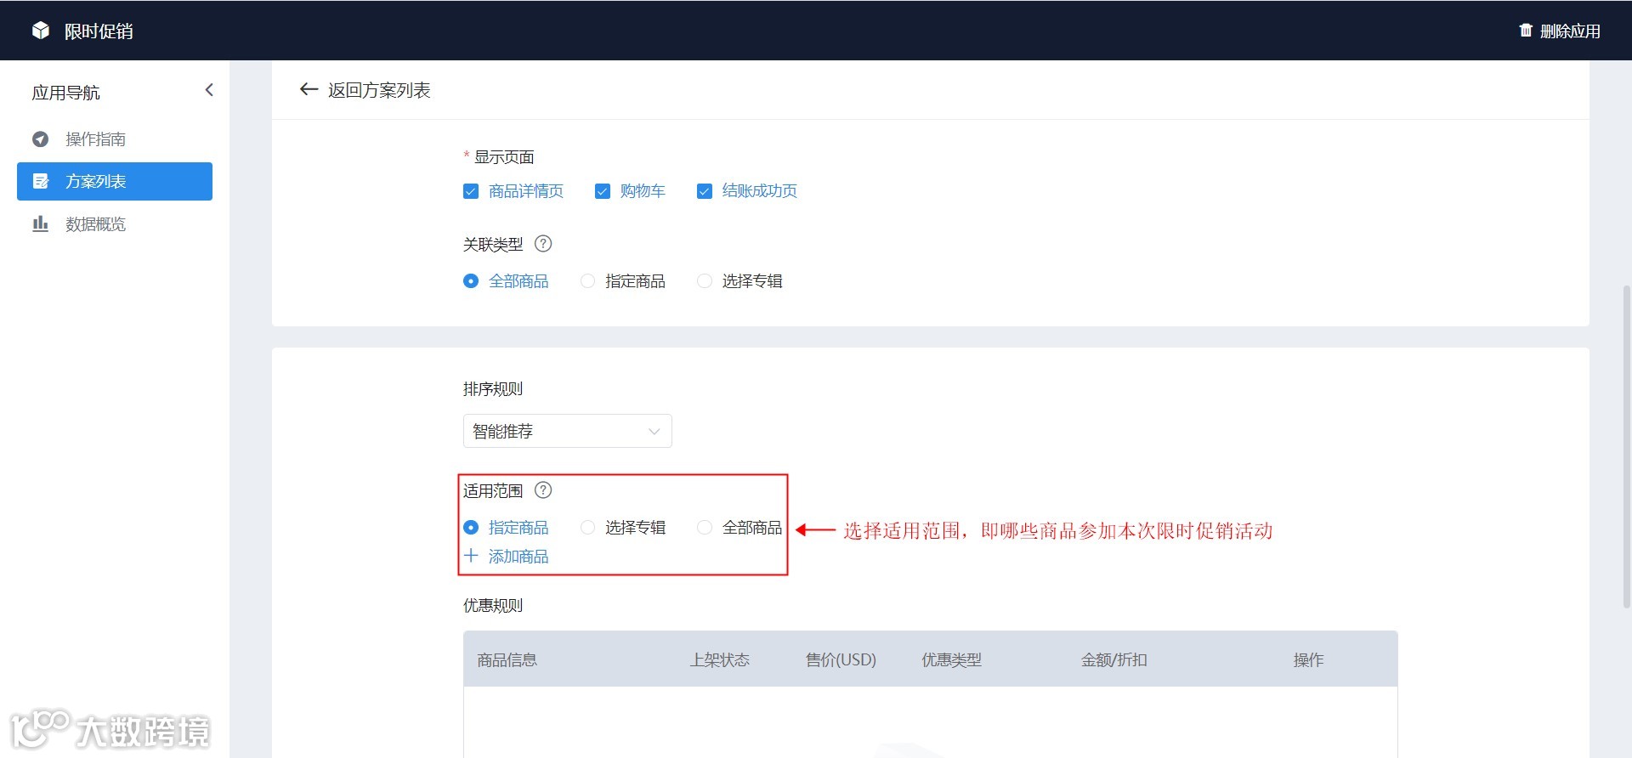Select 选择专辑 under 适用范围
1632x758 pixels.
(587, 528)
